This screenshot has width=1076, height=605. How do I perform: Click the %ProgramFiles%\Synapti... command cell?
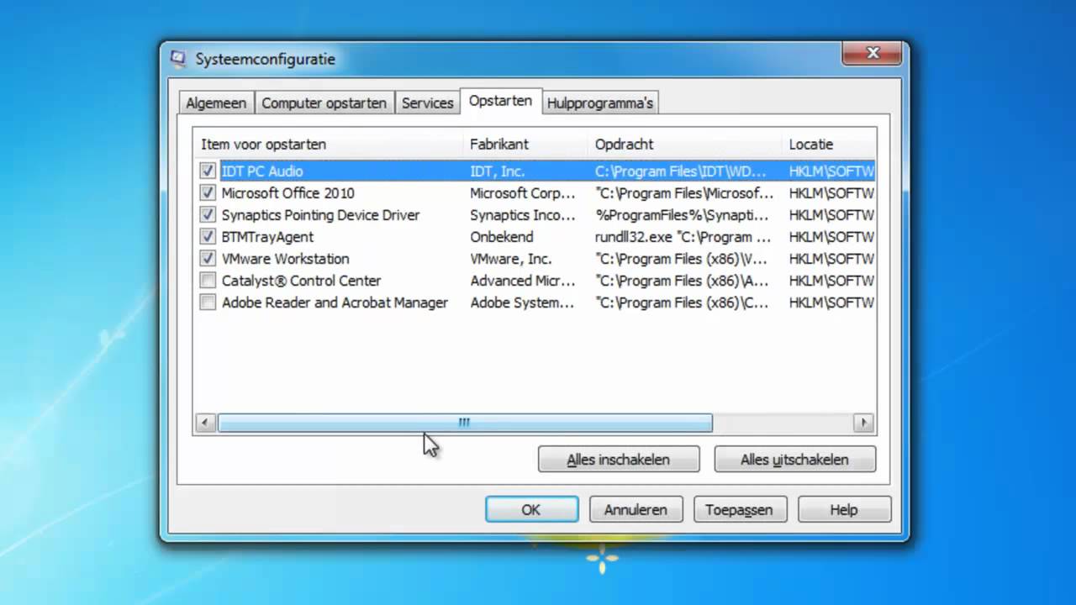(683, 215)
